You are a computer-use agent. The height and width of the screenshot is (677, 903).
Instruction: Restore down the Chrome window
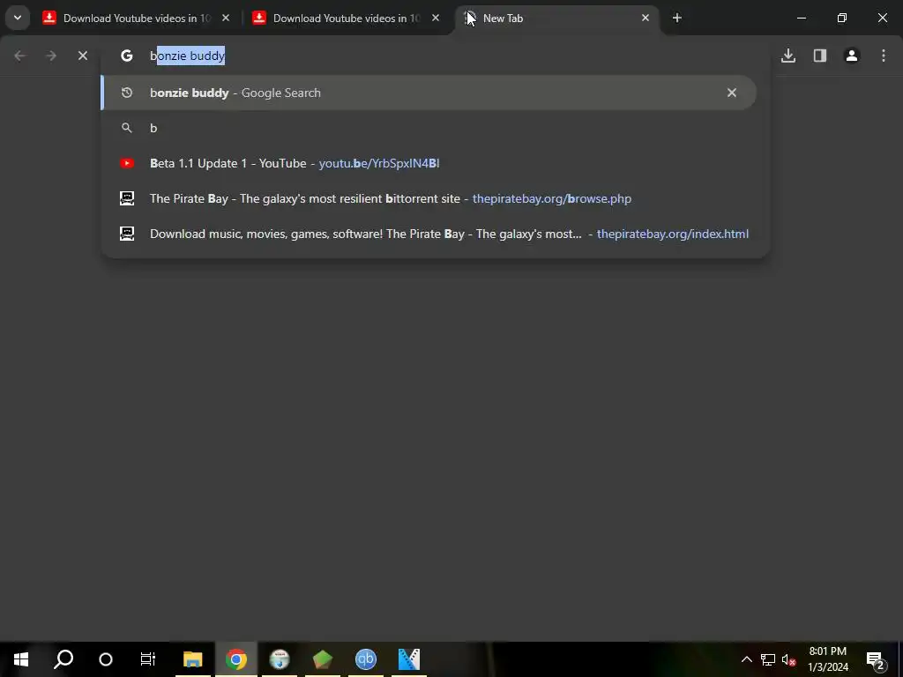pos(841,18)
